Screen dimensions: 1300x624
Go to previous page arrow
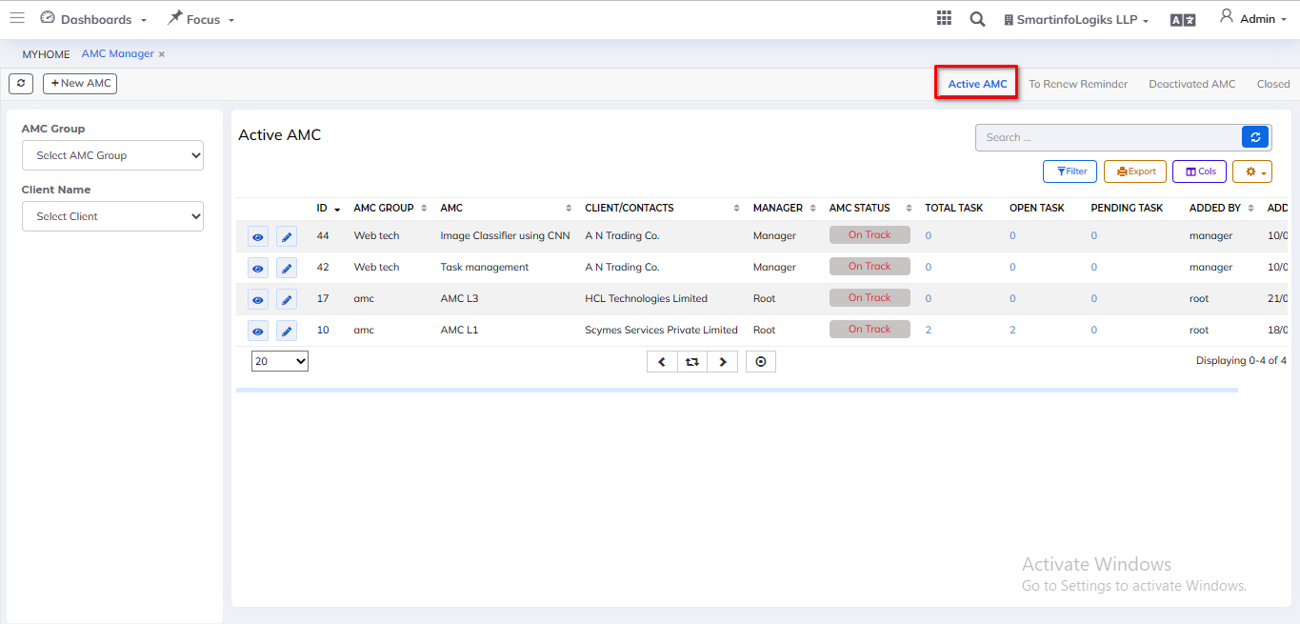(662, 362)
